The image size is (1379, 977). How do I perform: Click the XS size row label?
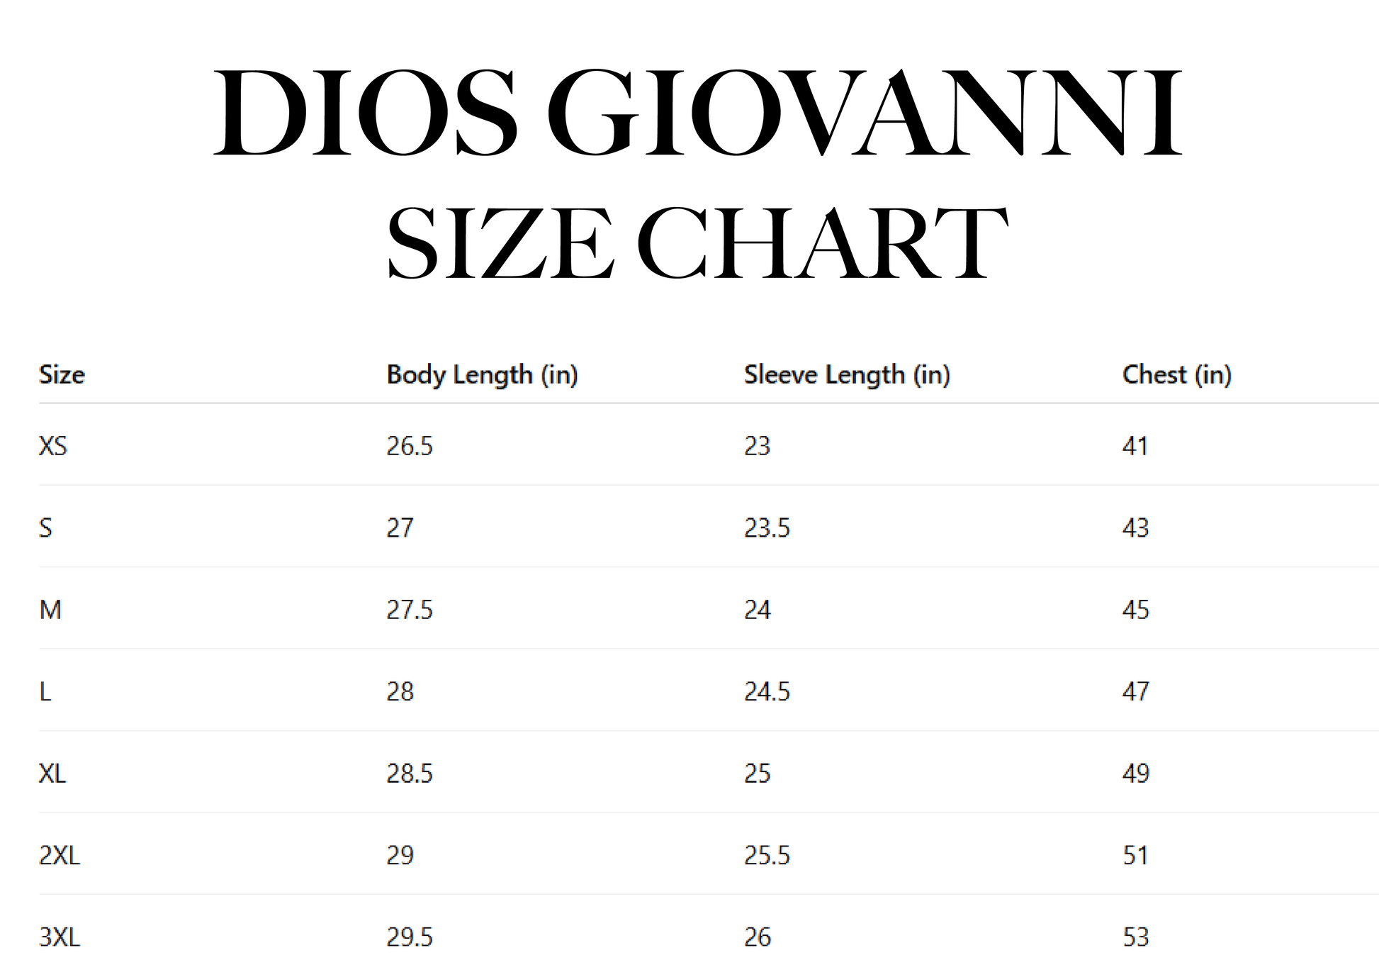(53, 446)
